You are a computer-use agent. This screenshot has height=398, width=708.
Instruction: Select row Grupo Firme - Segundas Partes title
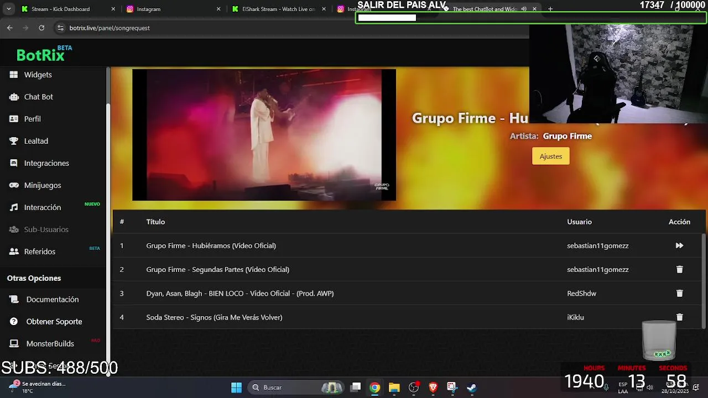217,269
